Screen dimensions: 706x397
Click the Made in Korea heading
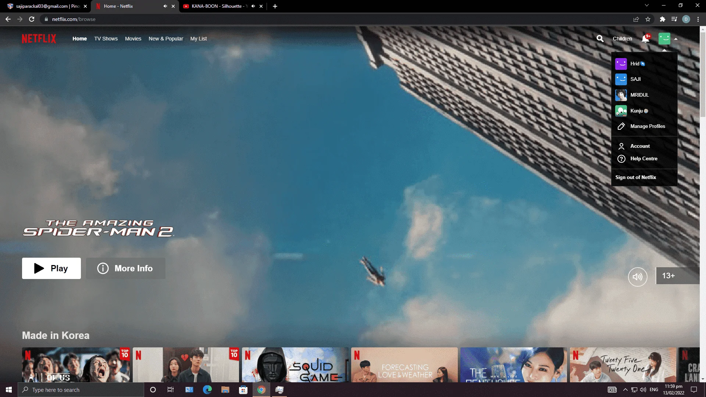point(56,335)
